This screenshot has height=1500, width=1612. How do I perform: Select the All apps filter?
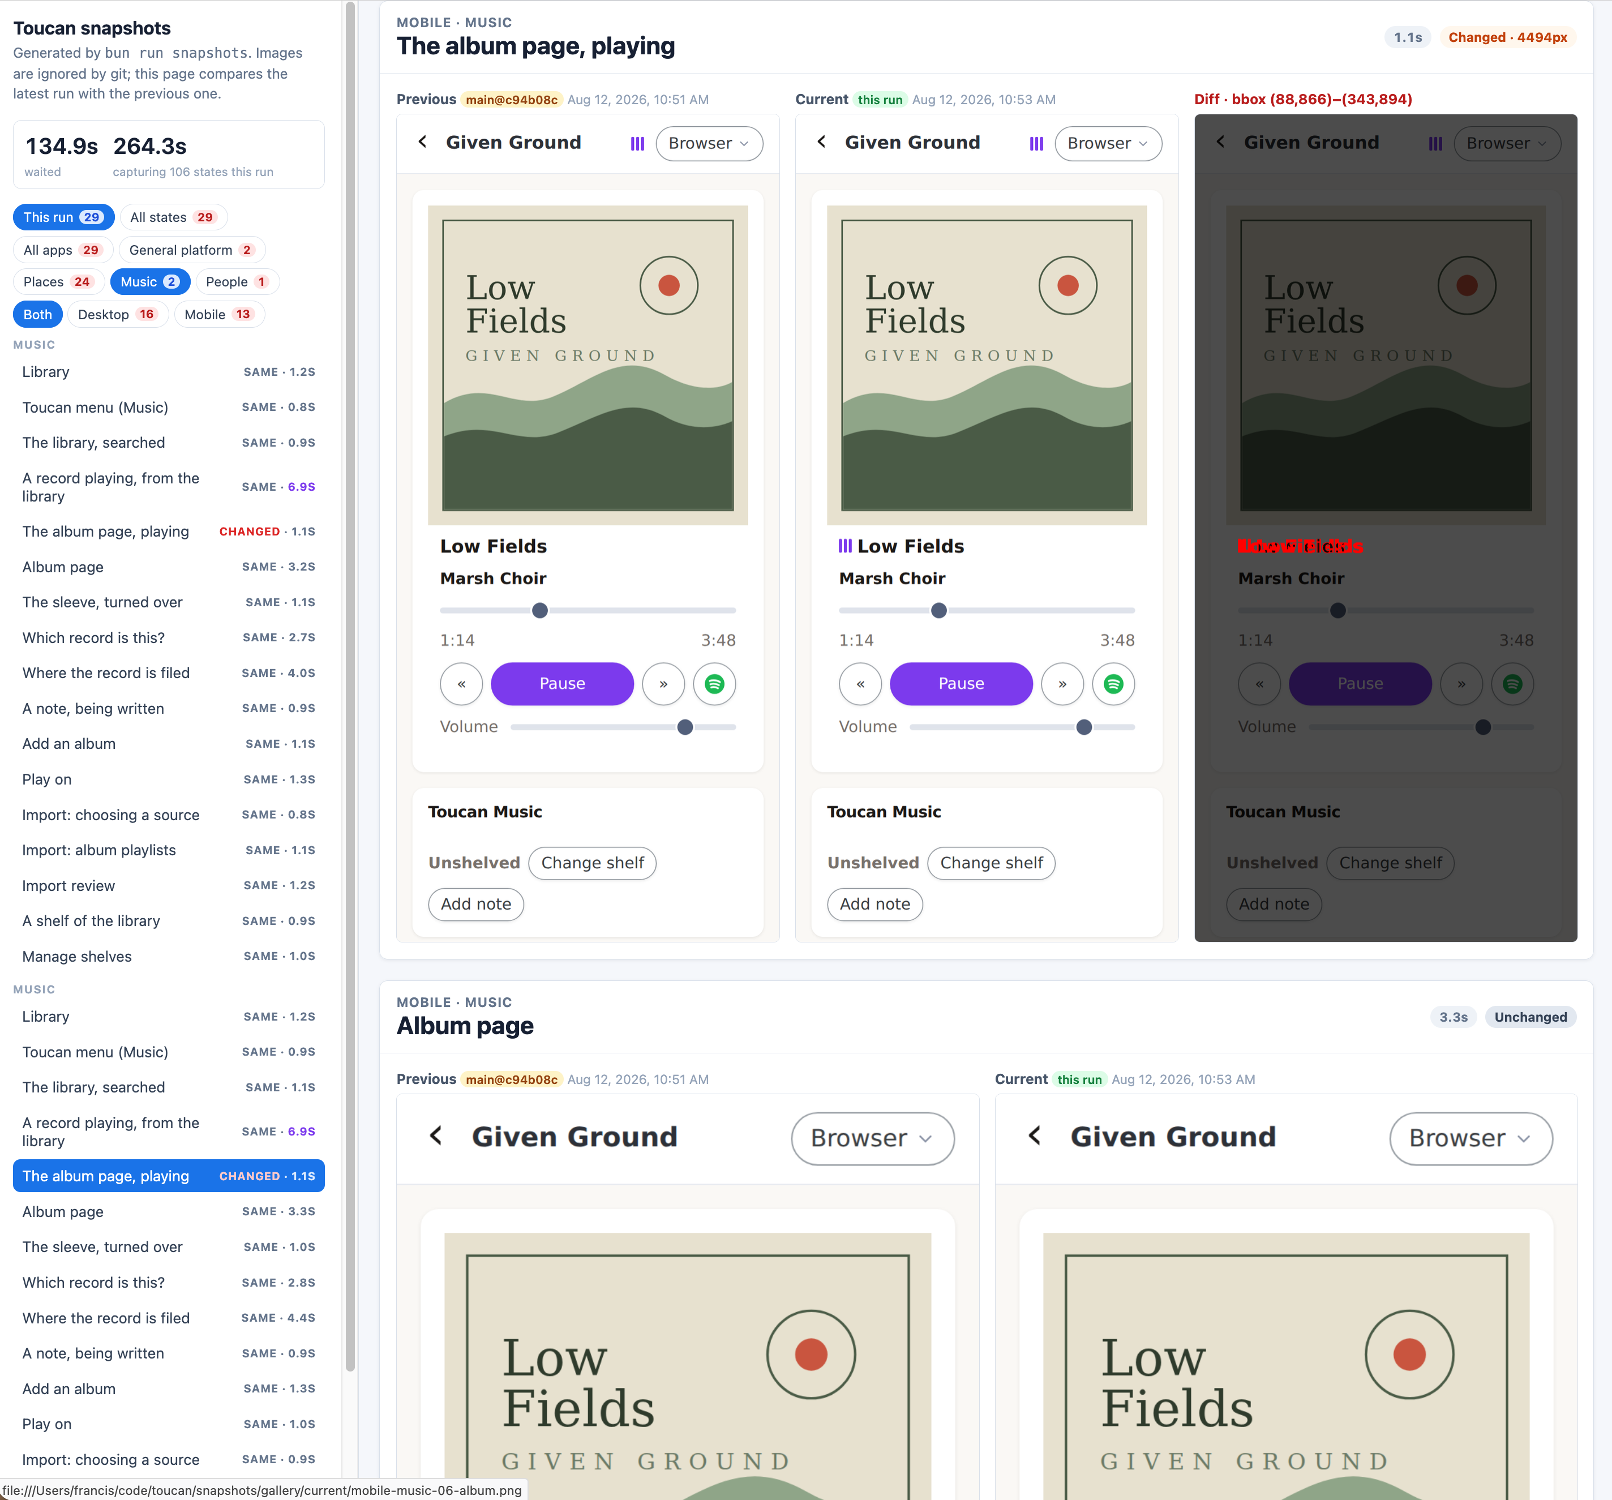(63, 250)
